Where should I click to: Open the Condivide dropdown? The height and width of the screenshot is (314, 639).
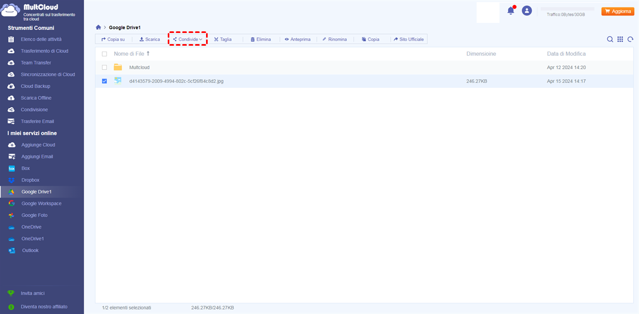pos(188,39)
